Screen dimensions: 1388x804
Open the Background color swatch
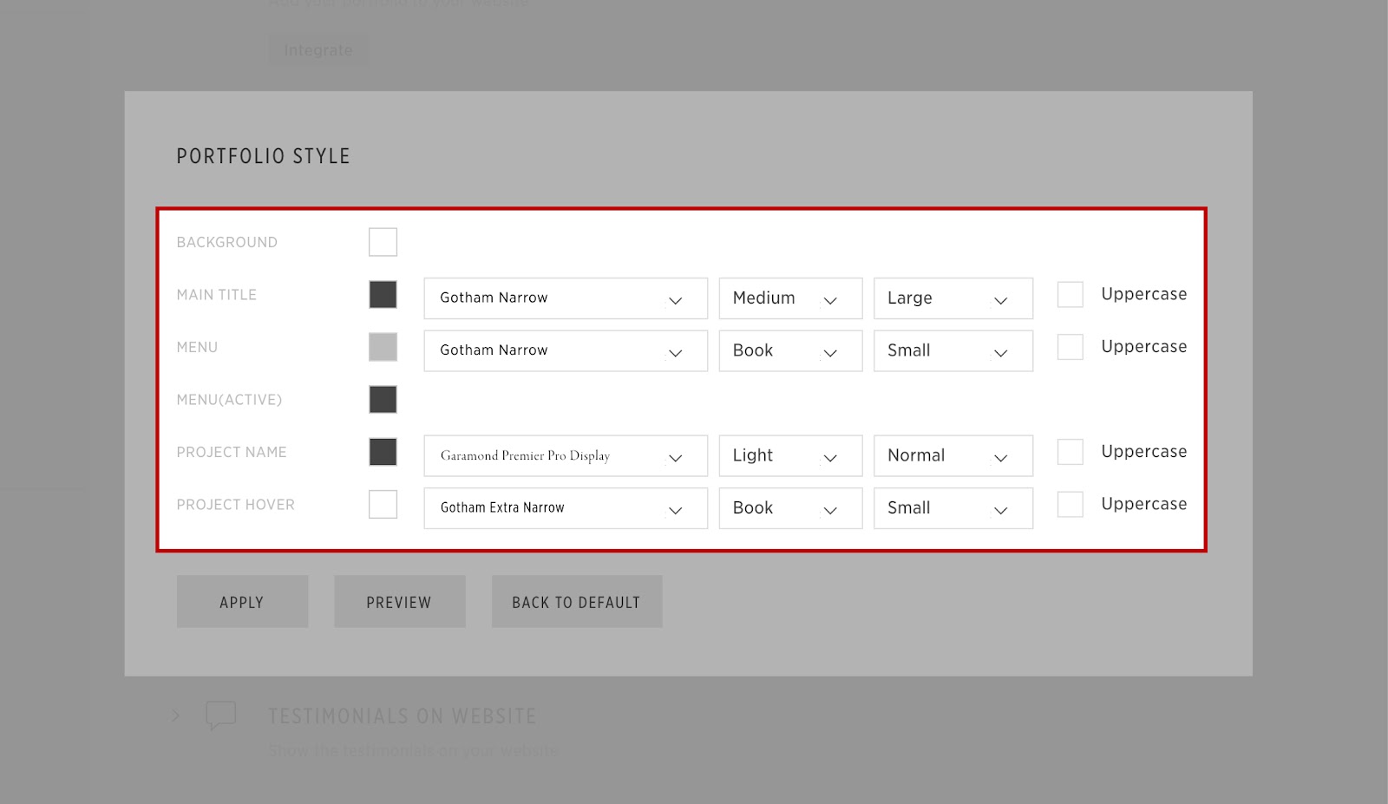[383, 242]
